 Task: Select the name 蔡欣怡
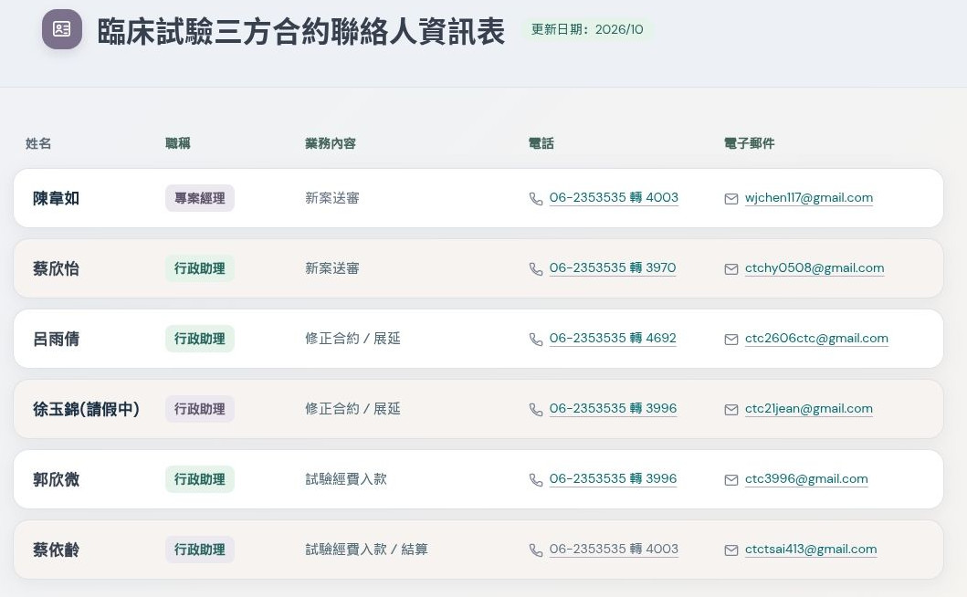pos(56,269)
